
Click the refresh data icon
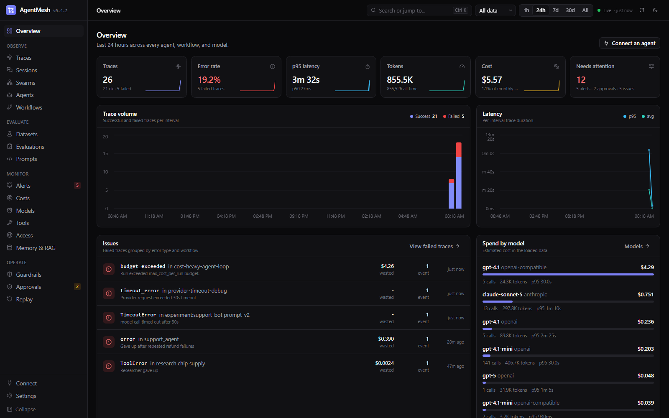point(642,10)
